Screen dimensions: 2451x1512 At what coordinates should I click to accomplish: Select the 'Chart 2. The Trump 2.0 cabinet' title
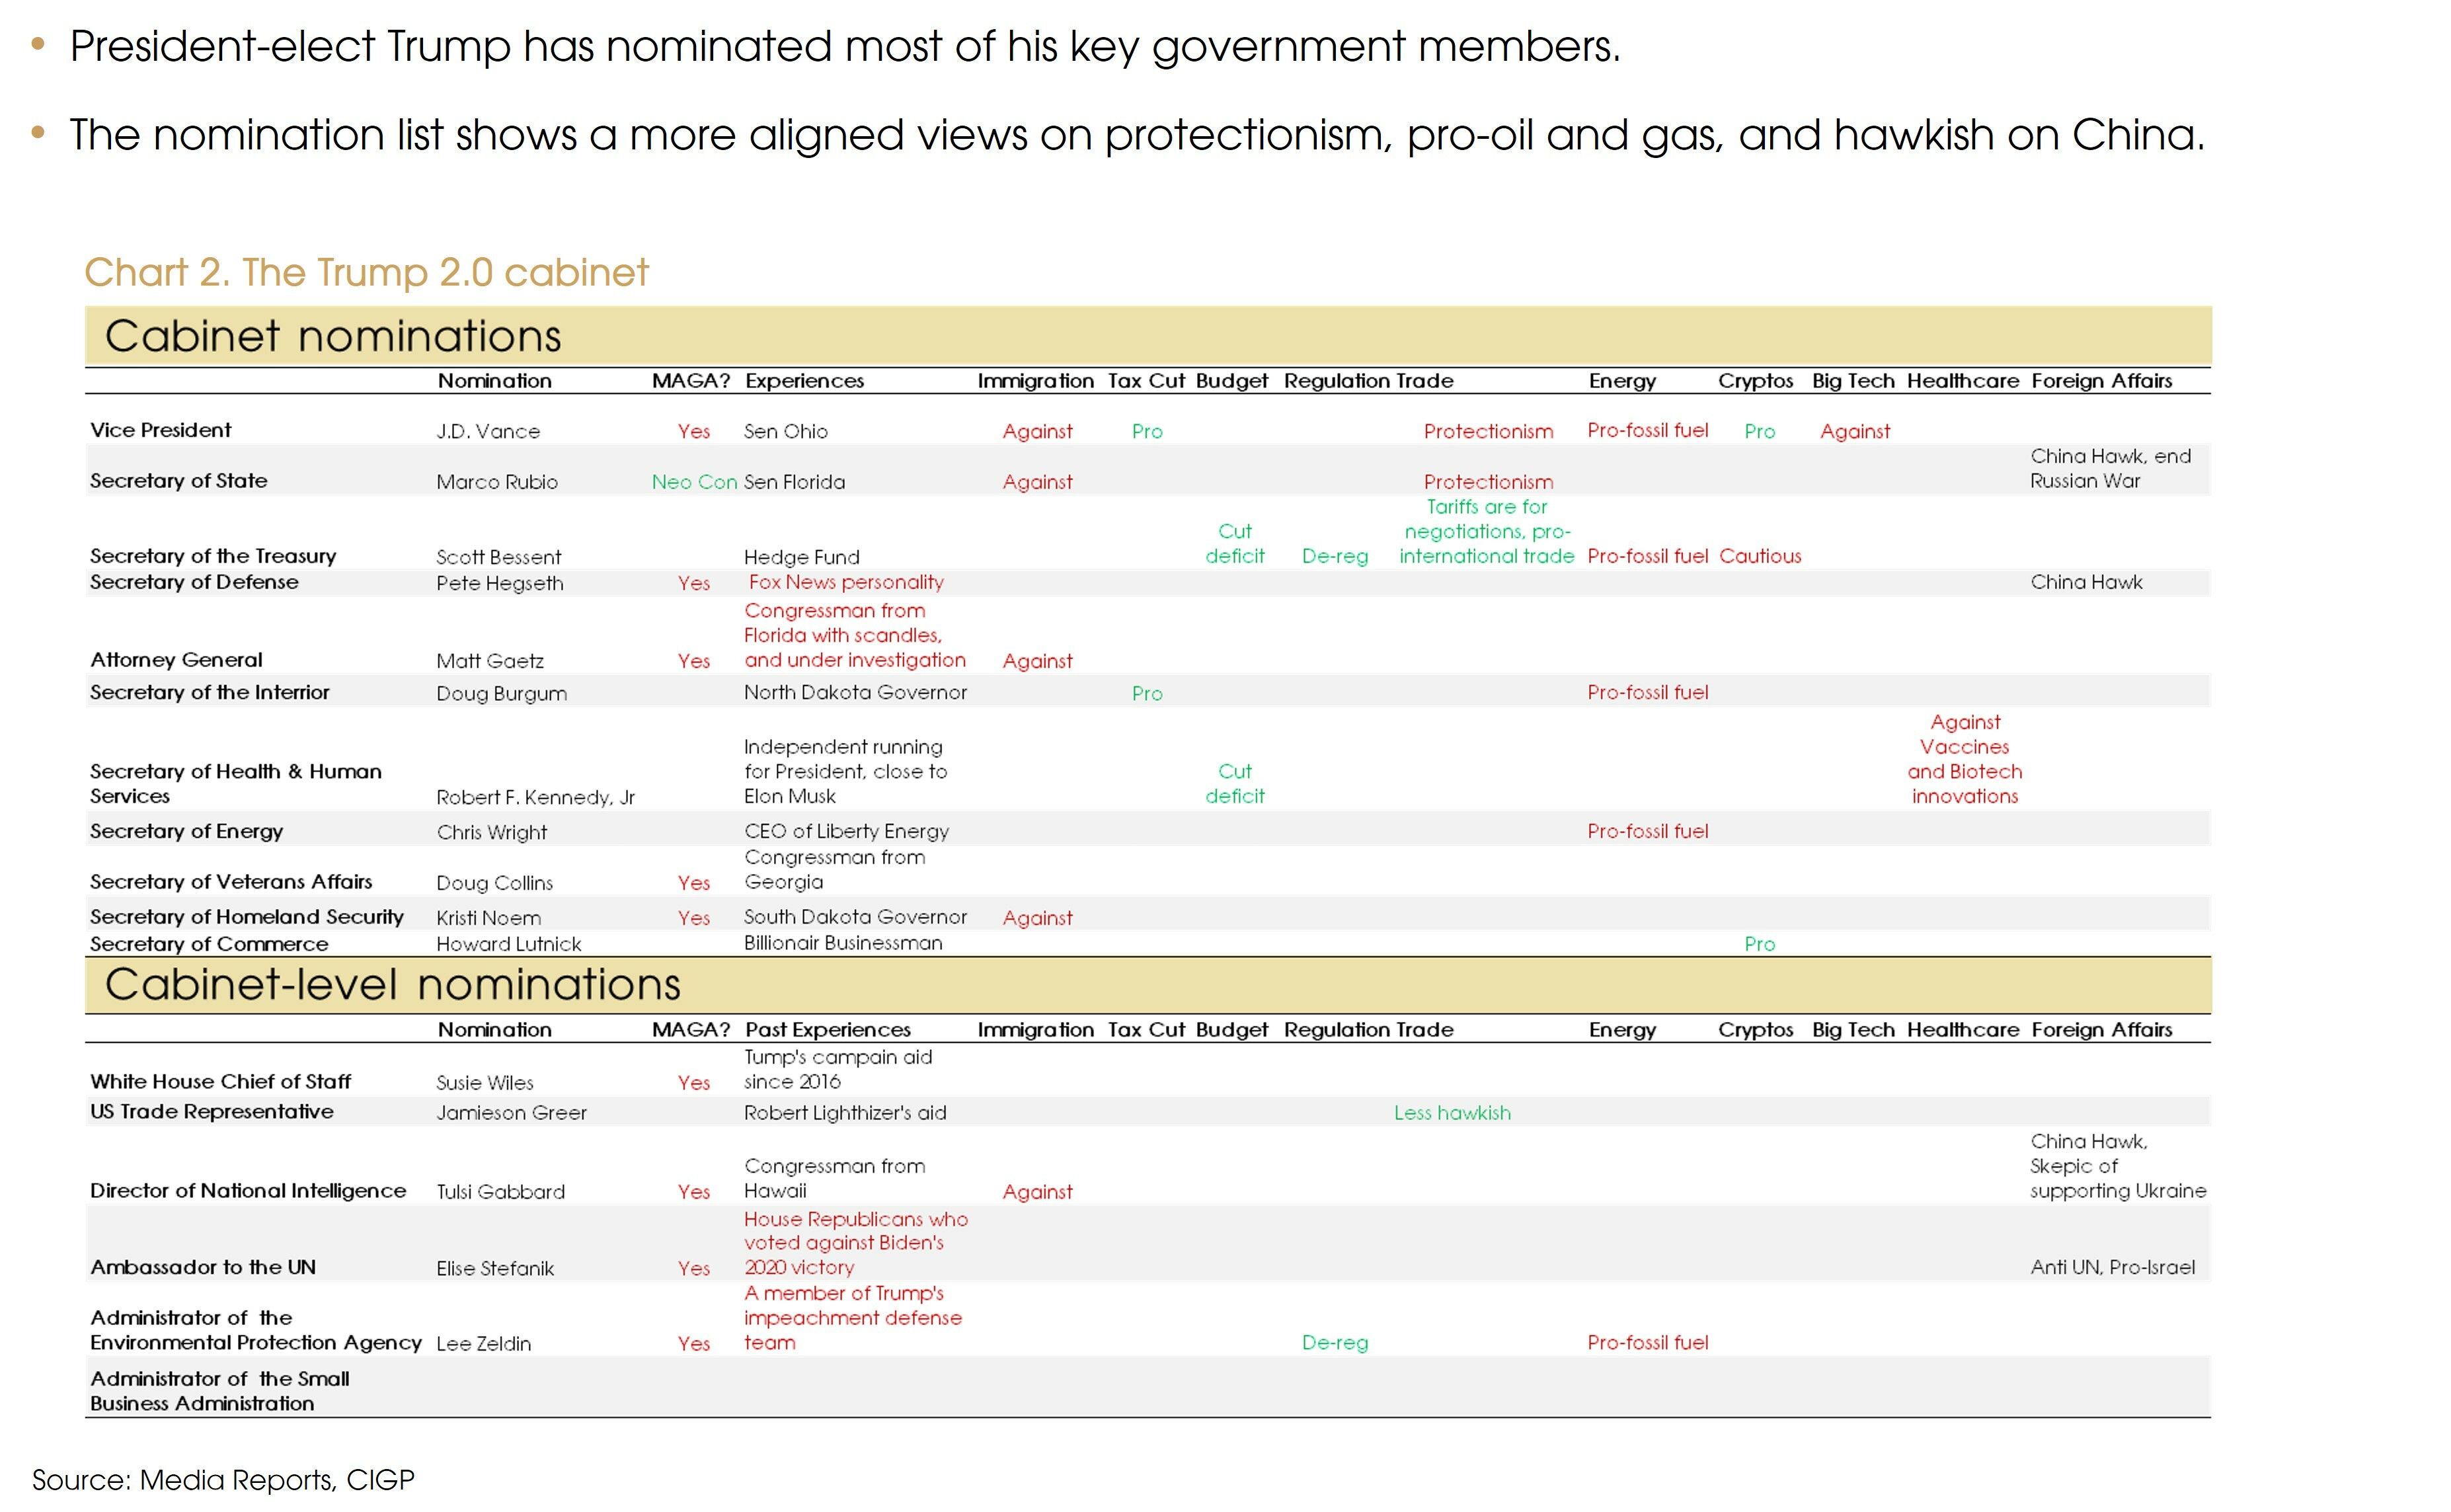(366, 273)
